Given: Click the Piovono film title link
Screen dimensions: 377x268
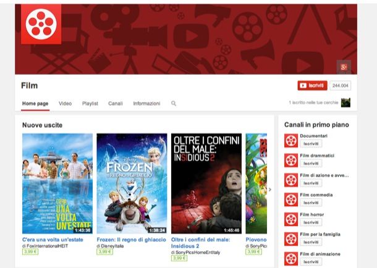Looking at the screenshot, I should click(256, 240).
